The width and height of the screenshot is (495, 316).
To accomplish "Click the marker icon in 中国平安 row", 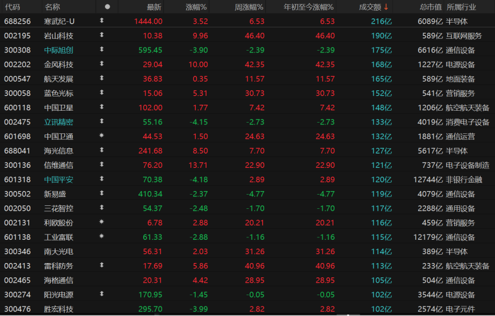I will point(101,179).
